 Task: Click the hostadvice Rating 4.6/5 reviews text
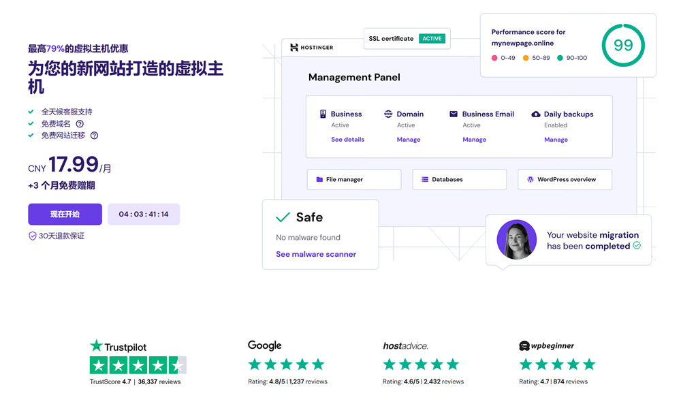pyautogui.click(x=423, y=381)
